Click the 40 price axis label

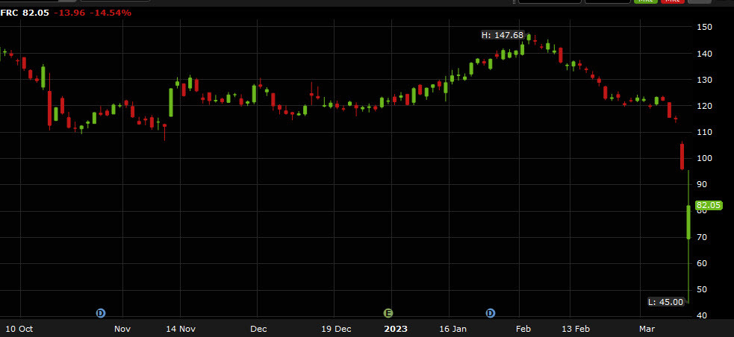coord(702,316)
